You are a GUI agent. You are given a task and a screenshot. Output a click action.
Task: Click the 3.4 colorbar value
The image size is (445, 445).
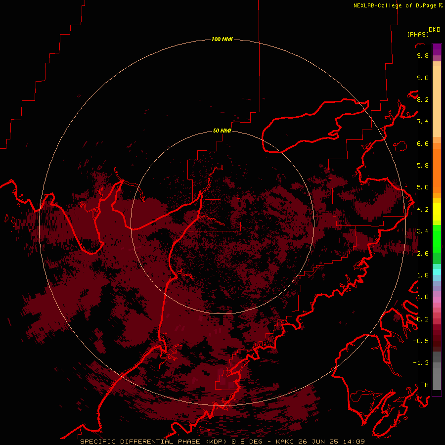tap(423, 231)
